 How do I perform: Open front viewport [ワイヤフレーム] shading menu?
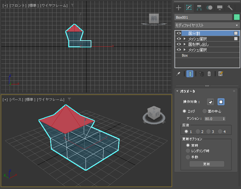pos(54,5)
